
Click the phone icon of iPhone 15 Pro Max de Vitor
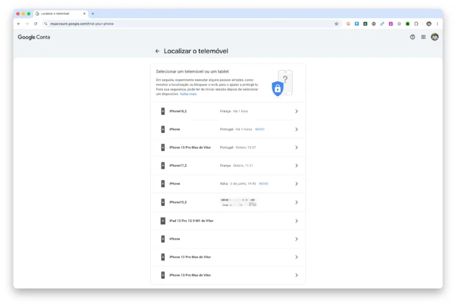pyautogui.click(x=163, y=147)
